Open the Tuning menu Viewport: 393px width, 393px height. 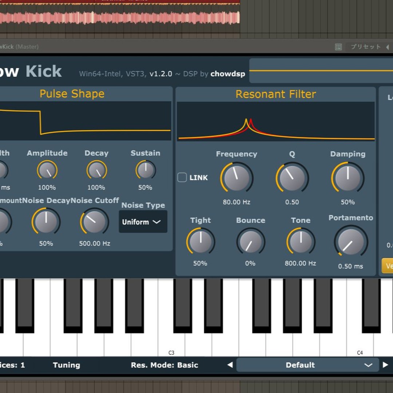[x=66, y=365]
